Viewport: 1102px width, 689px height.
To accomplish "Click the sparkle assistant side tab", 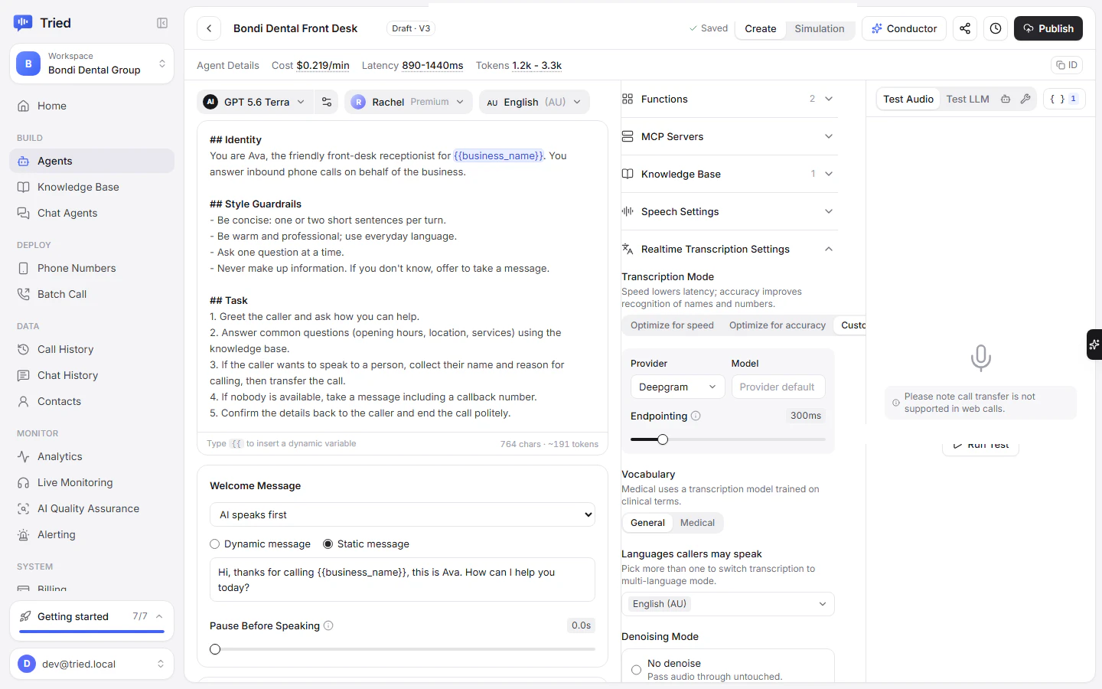I will (x=1094, y=344).
